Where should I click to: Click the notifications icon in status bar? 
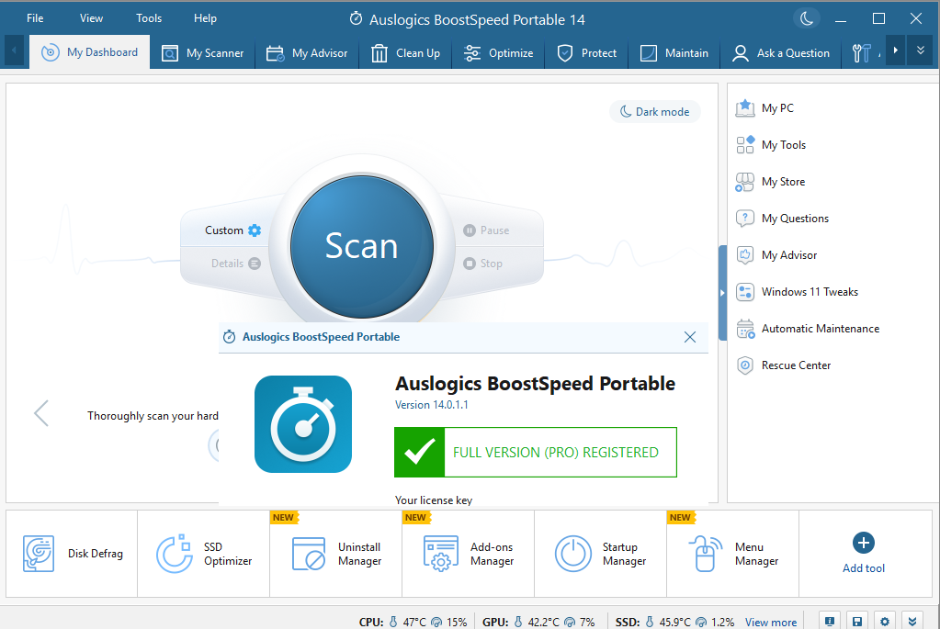pos(830,622)
